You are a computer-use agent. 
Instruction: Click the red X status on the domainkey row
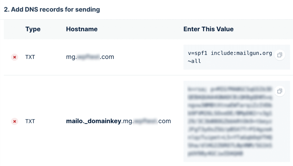click(14, 122)
